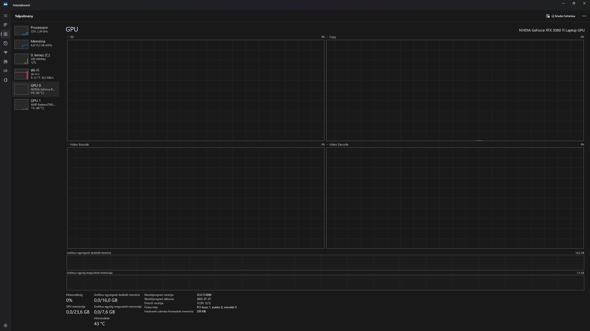Viewport: 590px width, 331px height.
Task: Open the Details list page icon
Action: click(x=5, y=71)
